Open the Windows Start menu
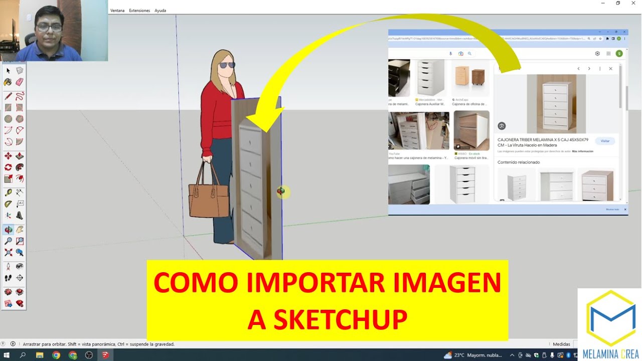 [x=7, y=355]
